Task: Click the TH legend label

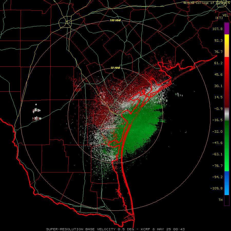Action: (x=220, y=200)
